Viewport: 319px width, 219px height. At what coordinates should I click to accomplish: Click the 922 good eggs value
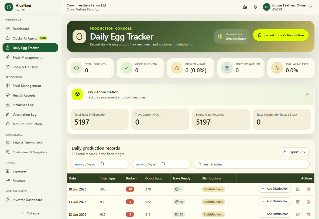click(148, 202)
